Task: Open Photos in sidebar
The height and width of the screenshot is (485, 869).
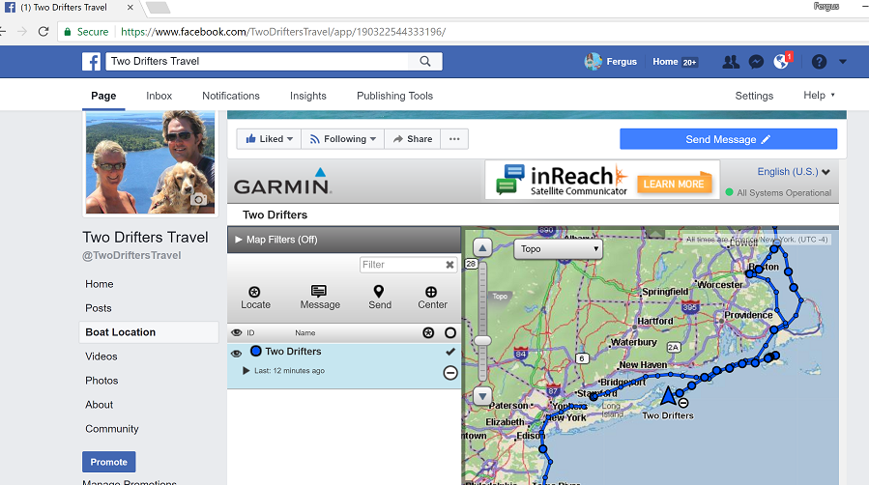Action: pos(101,381)
